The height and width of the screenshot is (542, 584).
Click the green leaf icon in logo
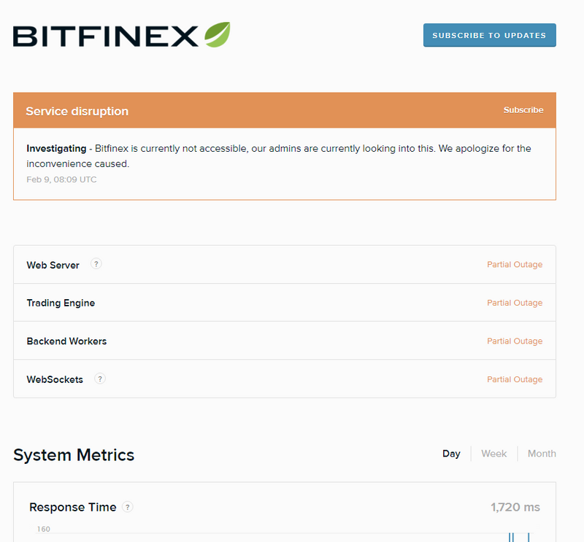click(218, 34)
